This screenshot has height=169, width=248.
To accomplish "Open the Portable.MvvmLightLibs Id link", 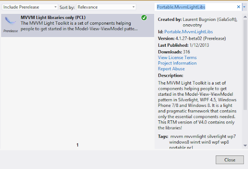I will pyautogui.click(x=189, y=32).
